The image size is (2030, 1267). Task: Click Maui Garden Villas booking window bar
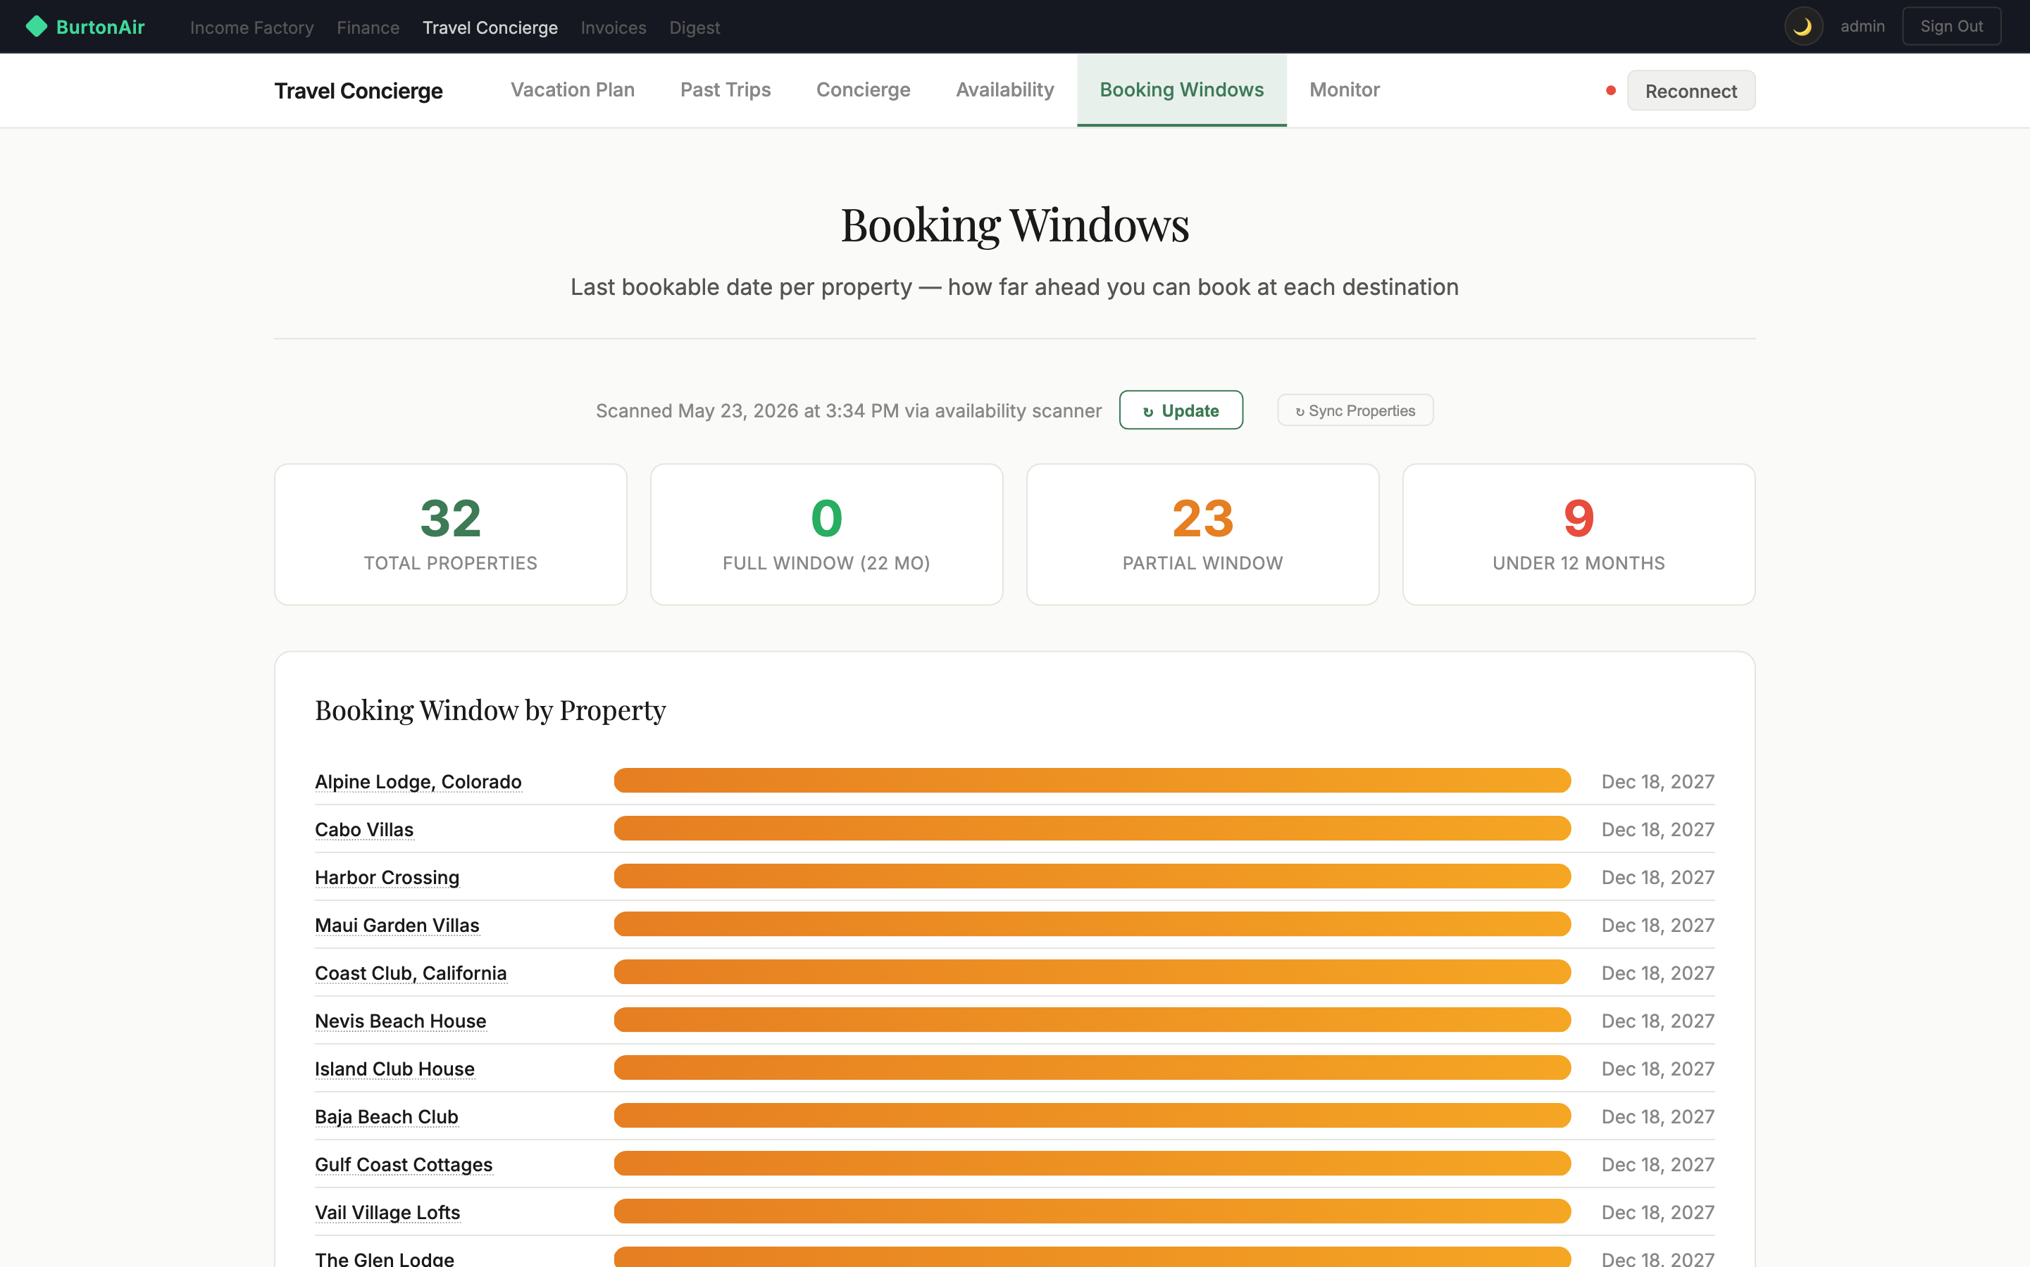pos(1092,924)
